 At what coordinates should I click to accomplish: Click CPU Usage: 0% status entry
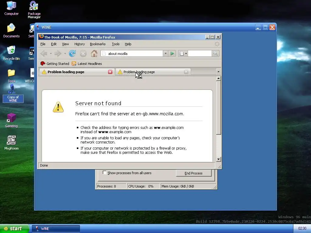click(x=143, y=186)
